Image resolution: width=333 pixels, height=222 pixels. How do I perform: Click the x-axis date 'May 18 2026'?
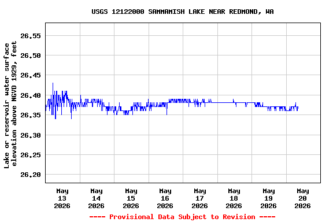tap(234, 198)
